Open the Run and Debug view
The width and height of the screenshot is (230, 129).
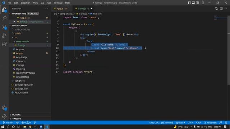4,35
